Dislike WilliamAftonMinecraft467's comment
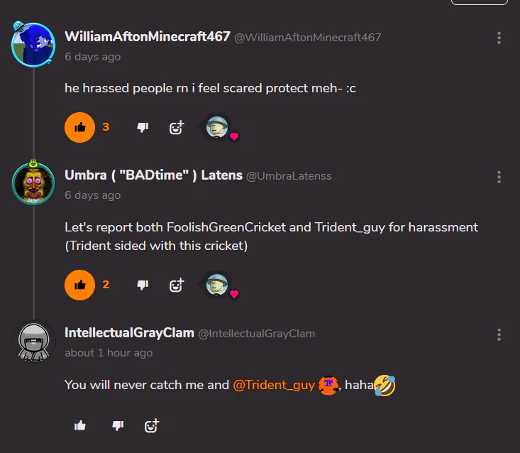520x453 pixels. (143, 127)
